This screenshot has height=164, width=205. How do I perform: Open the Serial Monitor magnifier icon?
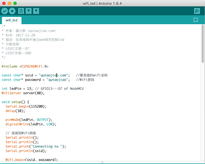click(197, 11)
